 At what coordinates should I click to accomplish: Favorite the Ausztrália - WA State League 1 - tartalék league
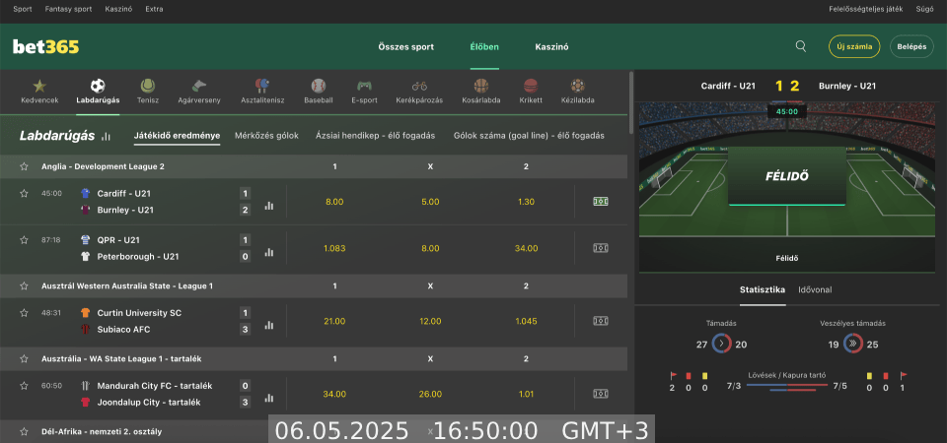click(x=24, y=358)
